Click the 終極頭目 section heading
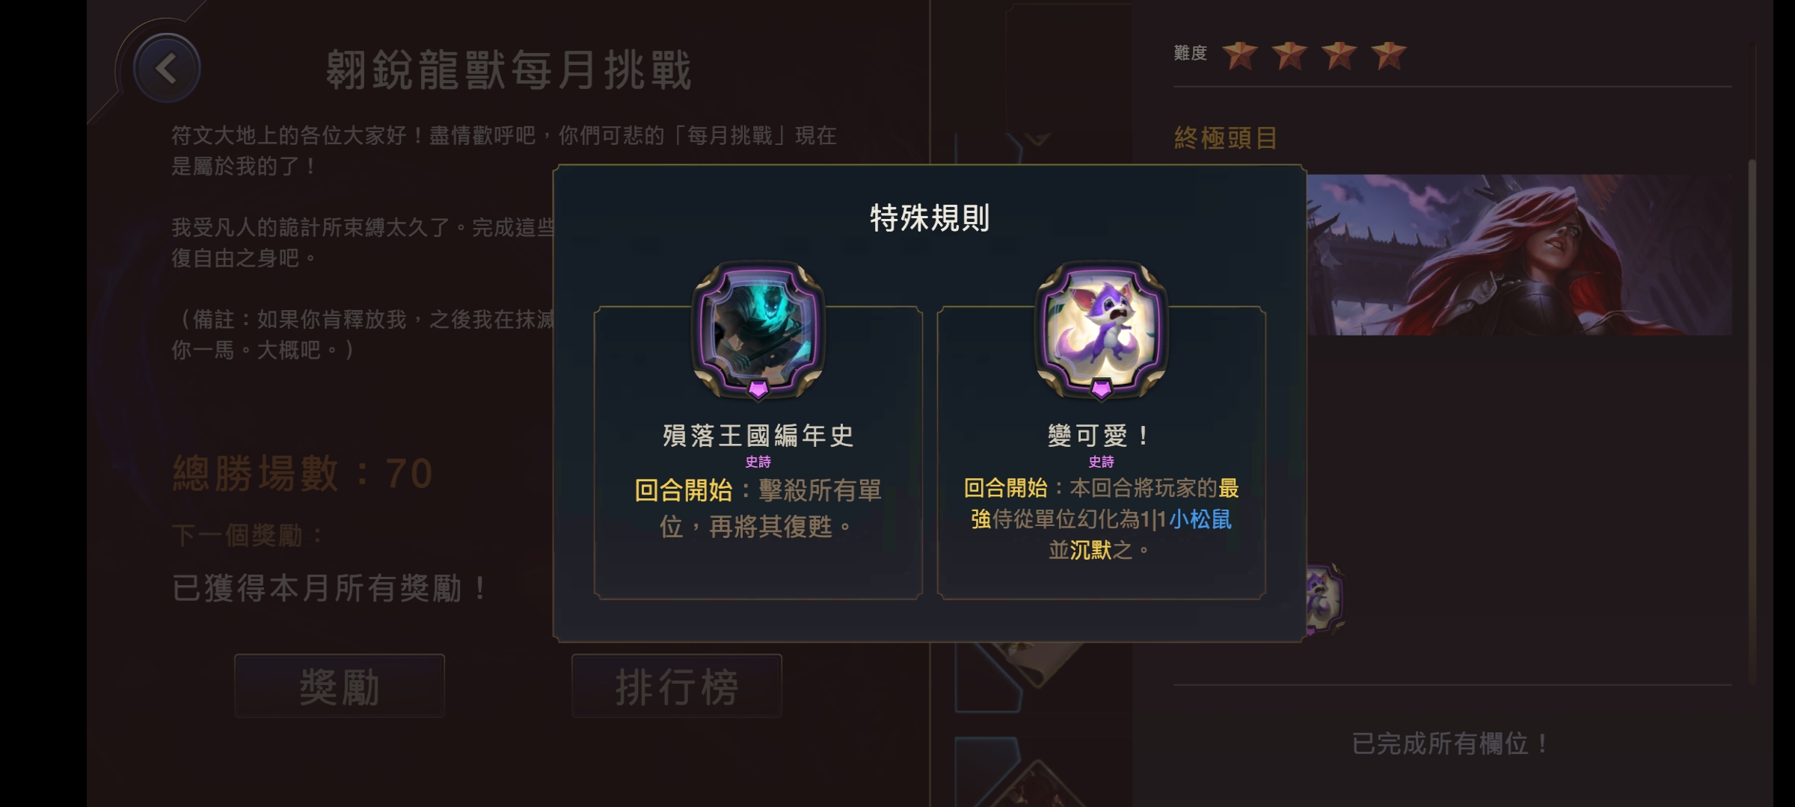Viewport: 1795px width, 807px height. tap(1226, 138)
